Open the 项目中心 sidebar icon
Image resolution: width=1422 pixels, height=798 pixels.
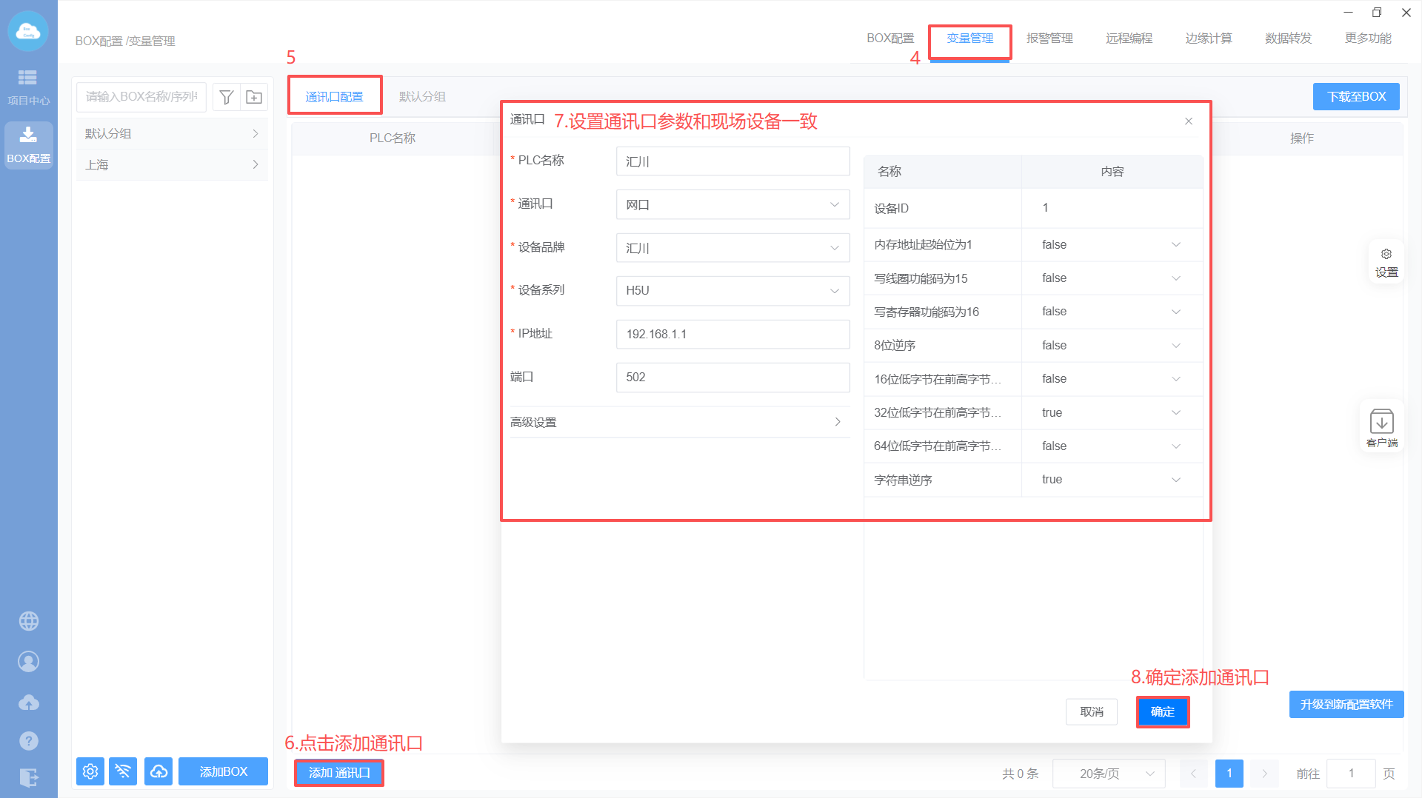28,87
